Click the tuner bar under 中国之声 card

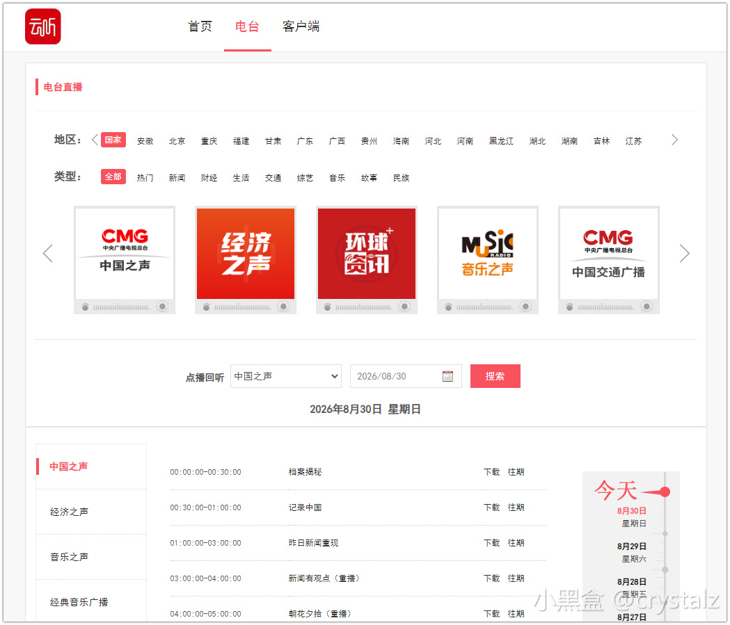click(x=121, y=307)
